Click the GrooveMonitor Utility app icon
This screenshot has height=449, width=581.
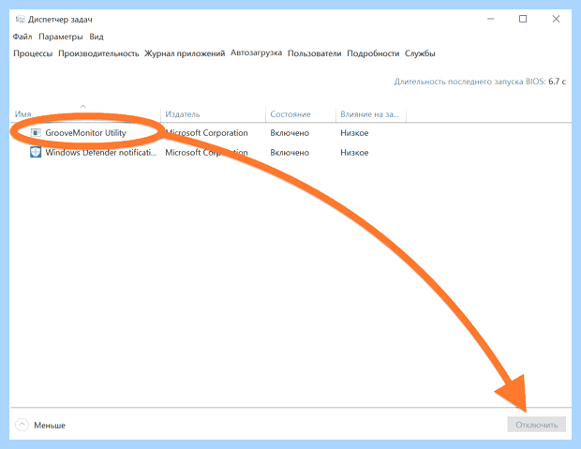[x=36, y=133]
